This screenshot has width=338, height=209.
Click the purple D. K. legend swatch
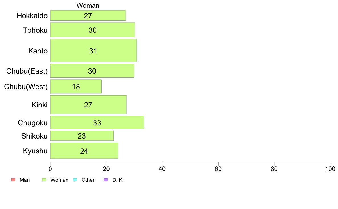(106, 180)
